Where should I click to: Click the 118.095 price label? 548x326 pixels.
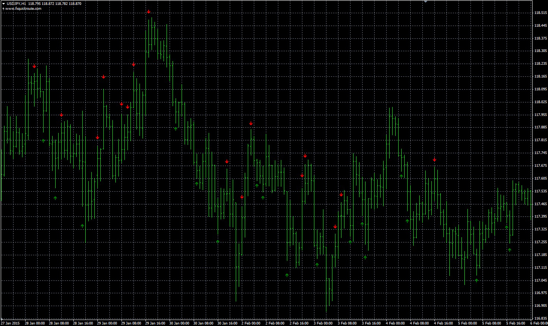540,89
